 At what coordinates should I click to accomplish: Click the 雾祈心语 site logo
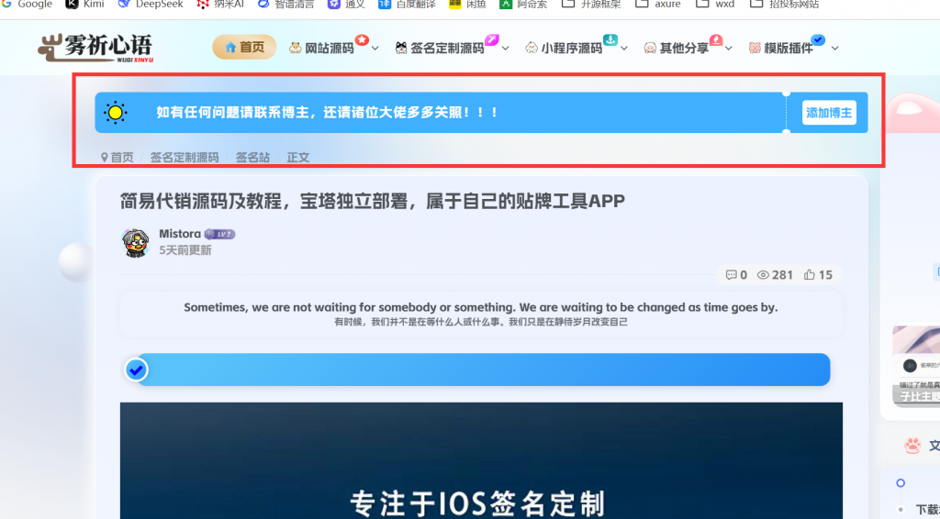tap(95, 48)
